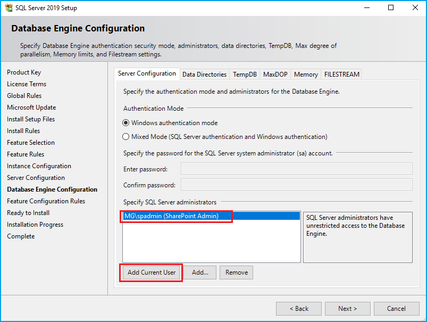Click the Enter password field

coord(296,169)
